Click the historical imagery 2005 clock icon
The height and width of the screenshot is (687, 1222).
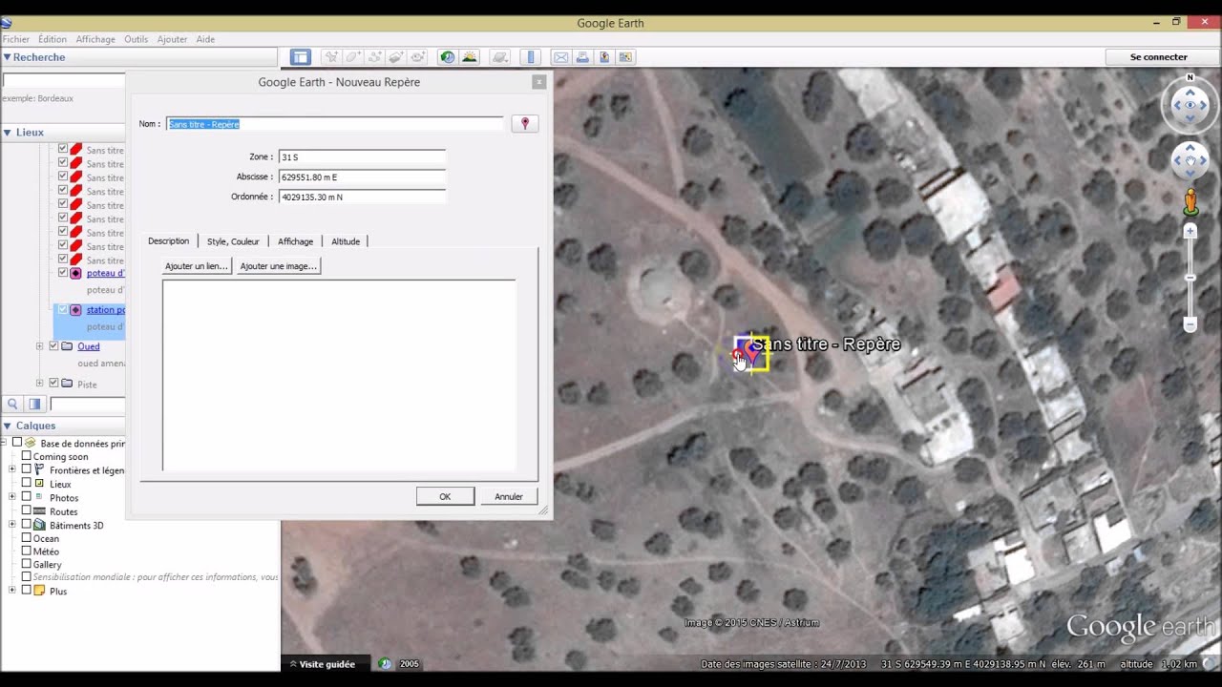(385, 664)
